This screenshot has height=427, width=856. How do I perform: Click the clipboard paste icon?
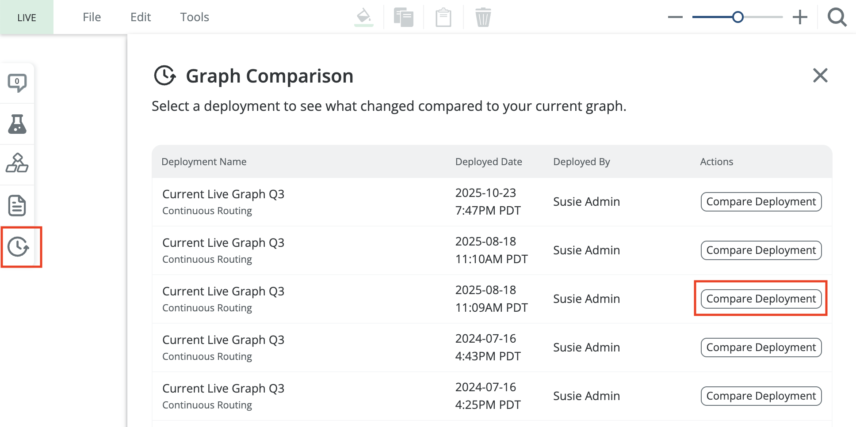443,17
